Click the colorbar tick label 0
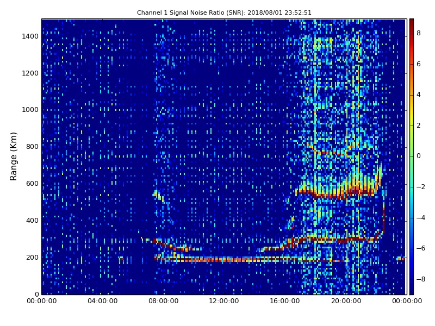This screenshot has height=326, width=435. click(419, 156)
